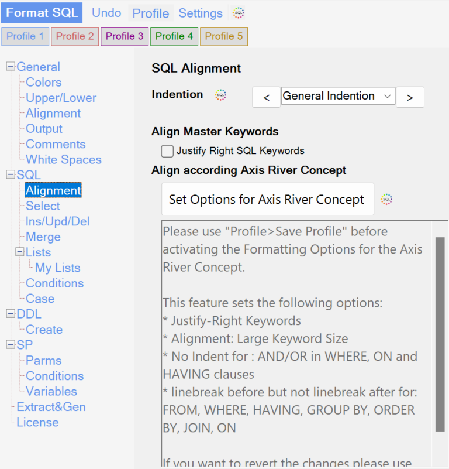
Task: Go to previous indention section arrow
Action: (267, 97)
